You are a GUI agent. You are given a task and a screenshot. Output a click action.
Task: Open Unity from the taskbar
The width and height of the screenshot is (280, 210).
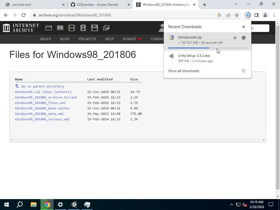click(74, 205)
